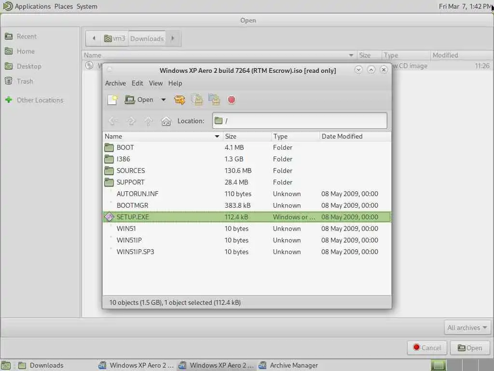Open Desktop in the Open dialog sidebar
Screen dimensions: 494x371
click(x=40, y=66)
